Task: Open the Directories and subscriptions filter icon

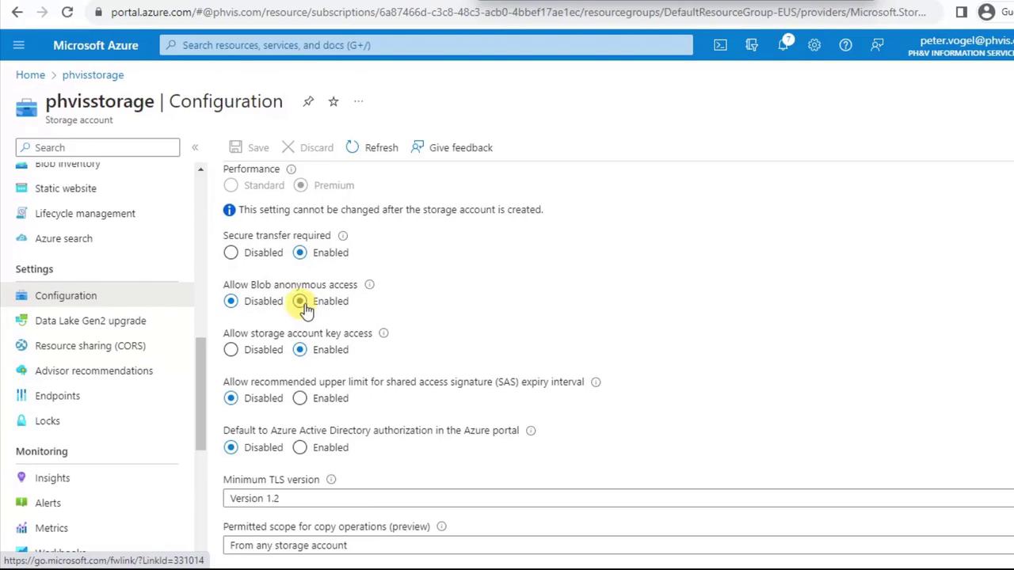Action: 752,45
